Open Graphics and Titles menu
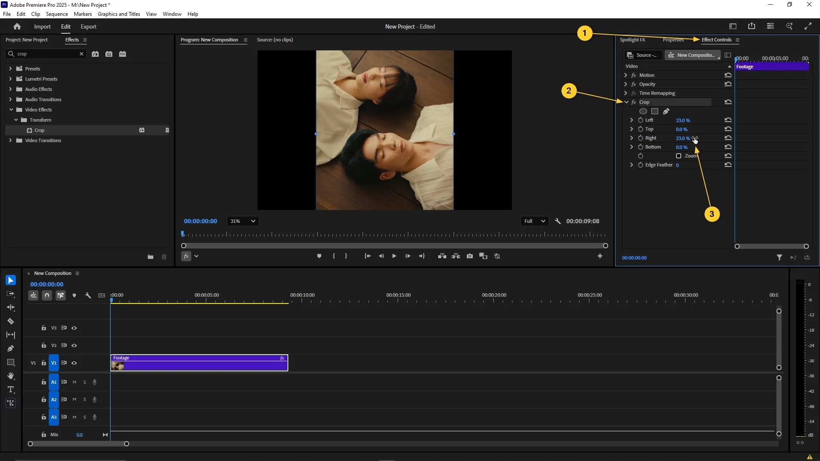This screenshot has width=820, height=461. [119, 14]
